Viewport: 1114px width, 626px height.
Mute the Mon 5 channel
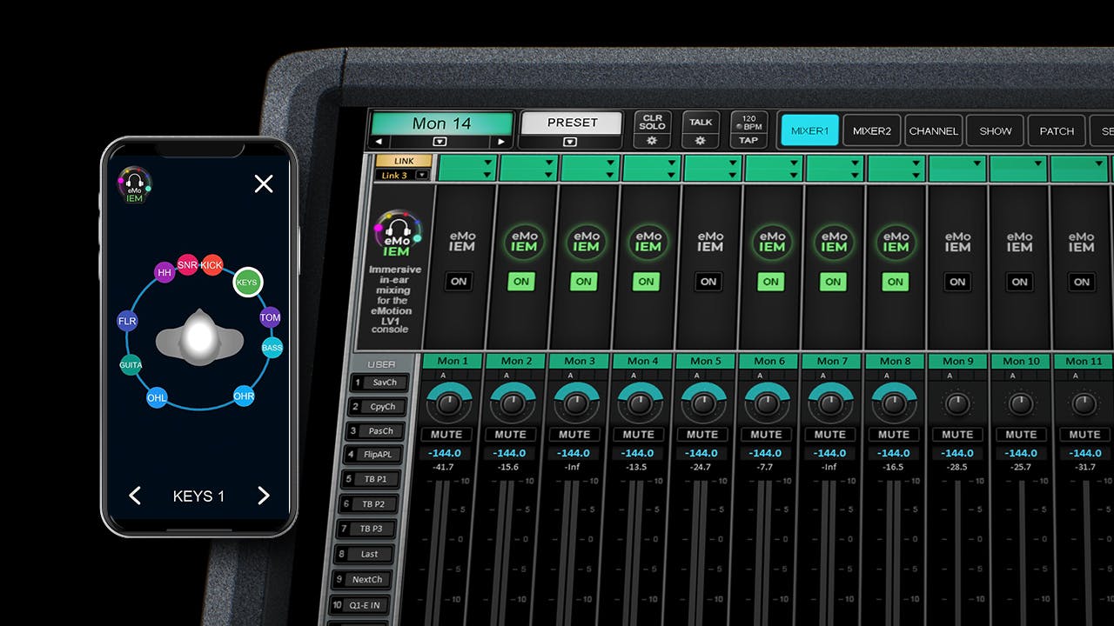(x=702, y=434)
